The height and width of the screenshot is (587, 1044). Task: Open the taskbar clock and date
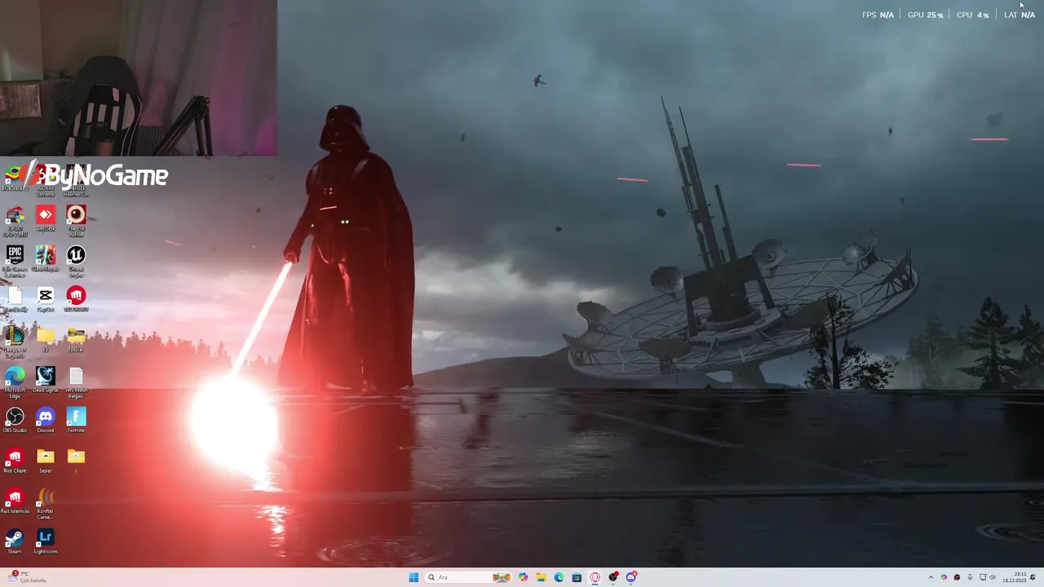(1015, 577)
